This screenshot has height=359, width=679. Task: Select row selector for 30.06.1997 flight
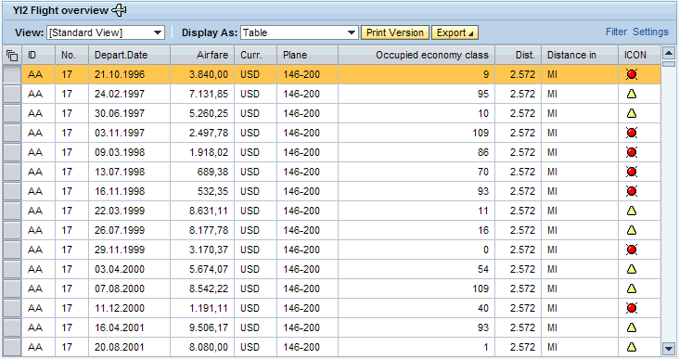coord(12,113)
